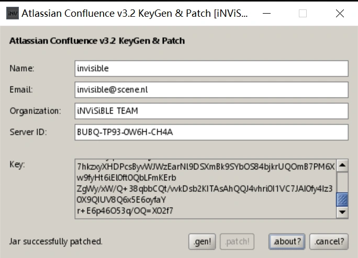This screenshot has width=358, height=258.
Task: Select the Organization input field
Action: coord(211,111)
